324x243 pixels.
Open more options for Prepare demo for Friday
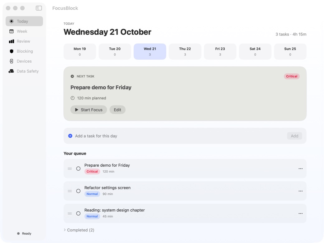[300, 169]
